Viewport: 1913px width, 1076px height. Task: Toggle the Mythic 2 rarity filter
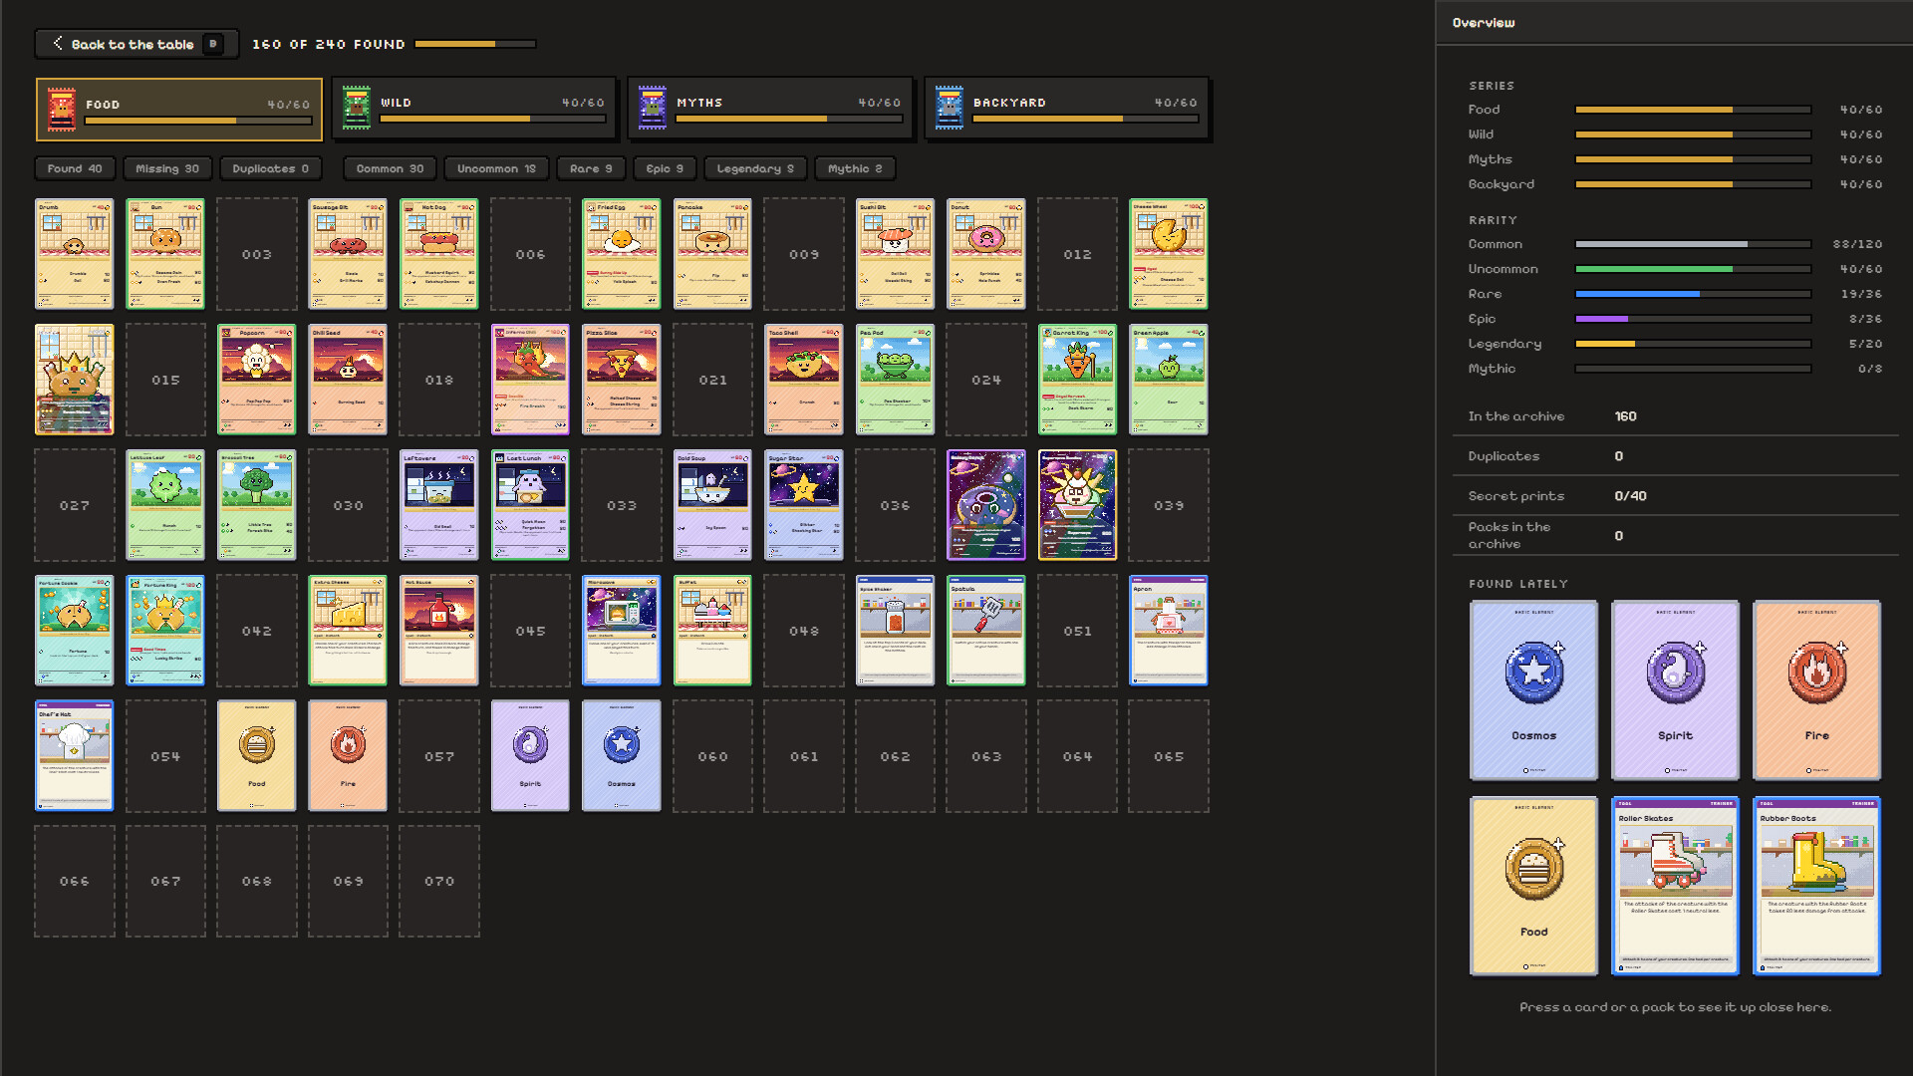click(x=855, y=168)
